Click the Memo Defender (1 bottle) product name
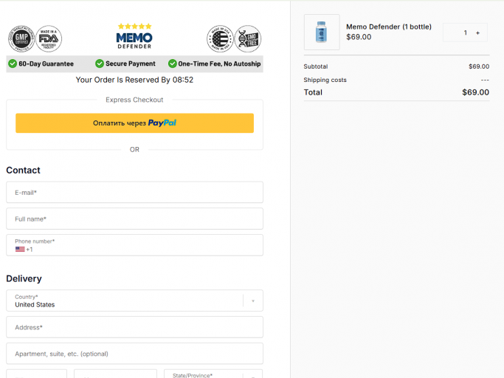504x378 pixels. coord(389,27)
